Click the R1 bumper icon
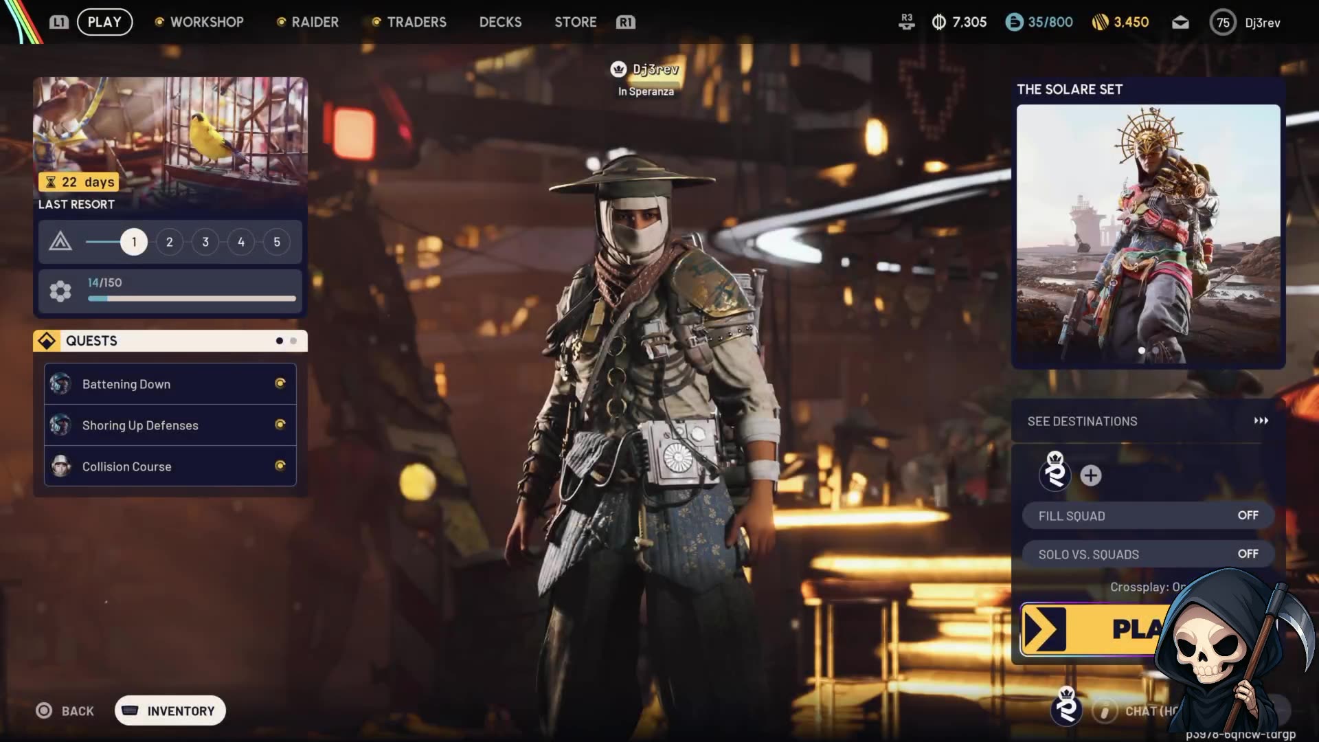Image resolution: width=1319 pixels, height=742 pixels. pos(626,22)
